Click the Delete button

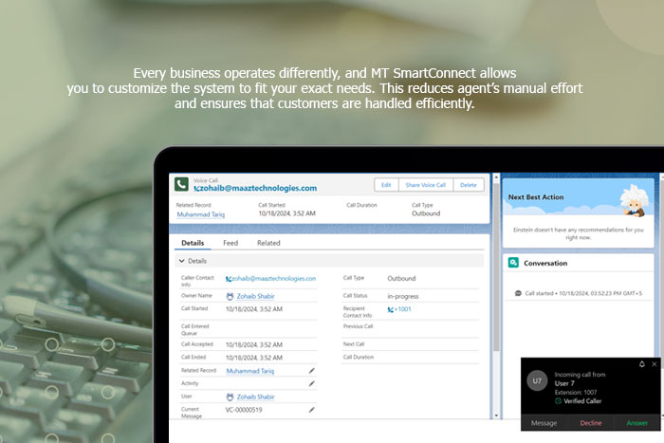(x=469, y=185)
